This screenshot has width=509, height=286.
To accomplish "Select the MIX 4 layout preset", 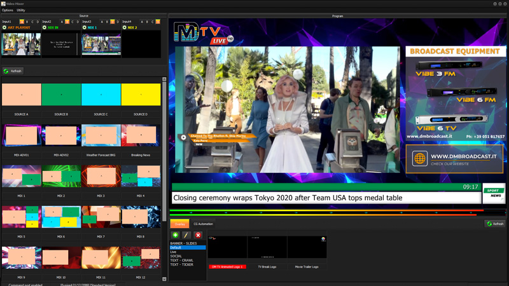I will click(x=141, y=176).
